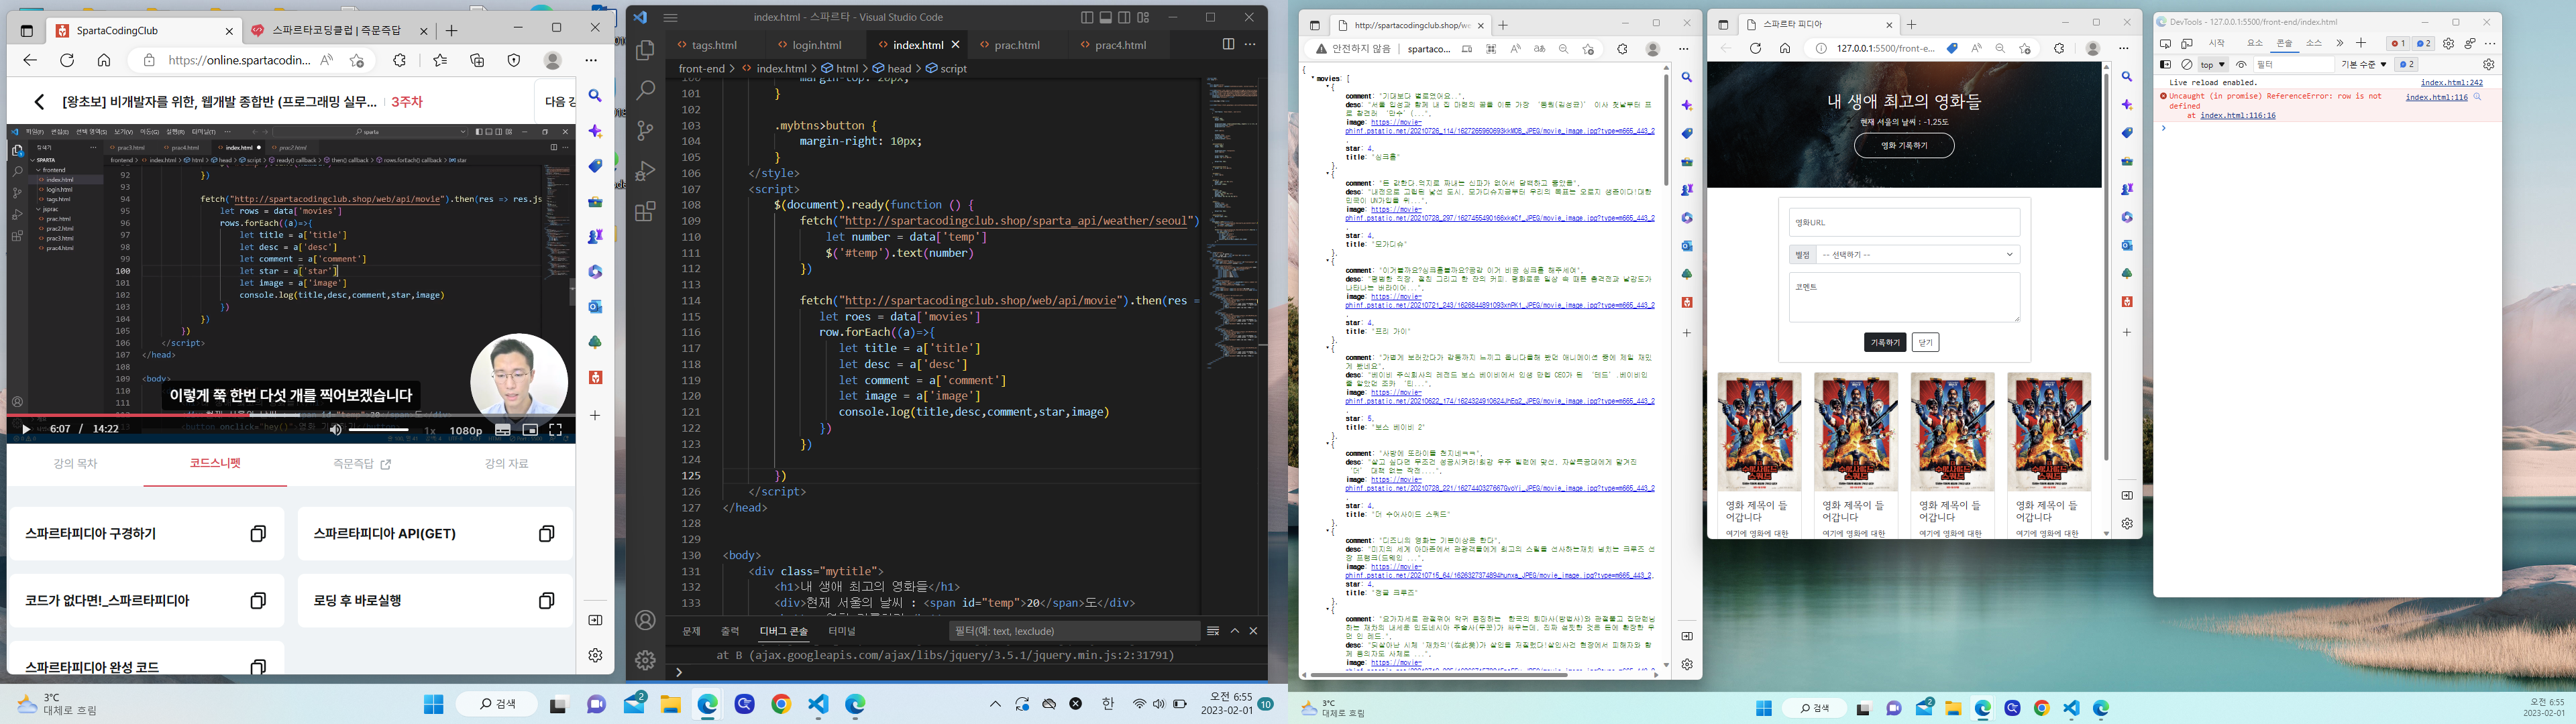2576x724 pixels.
Task: Open Source Control view in VS Code
Action: (x=645, y=130)
